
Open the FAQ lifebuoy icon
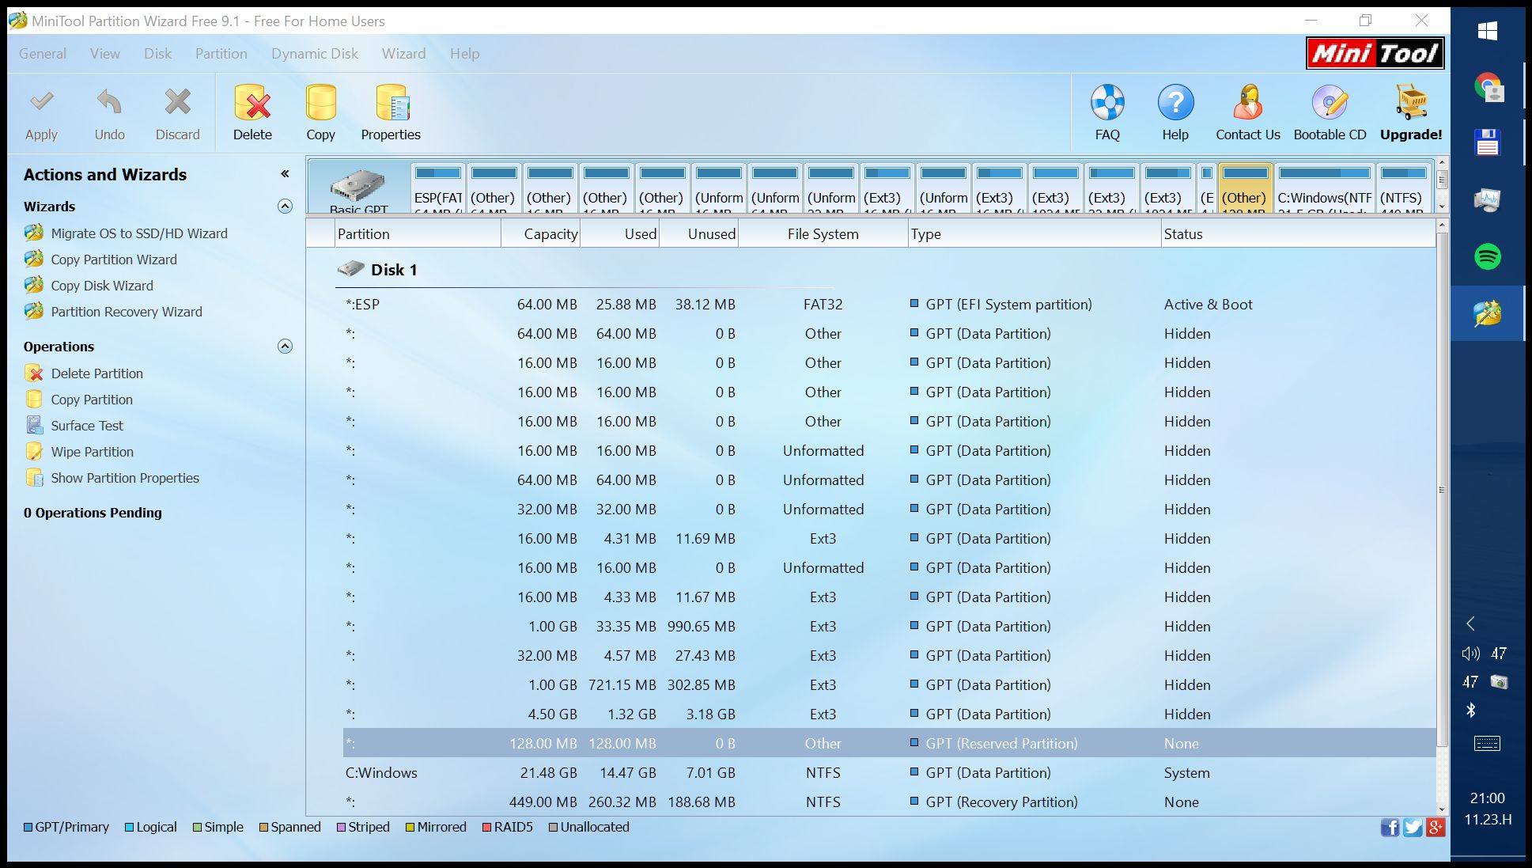pyautogui.click(x=1107, y=103)
